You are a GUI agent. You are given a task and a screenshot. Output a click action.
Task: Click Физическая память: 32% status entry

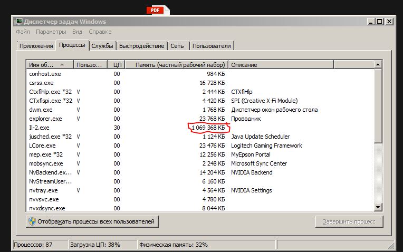[207, 245]
